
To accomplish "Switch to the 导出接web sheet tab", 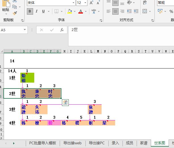I will point(72,143).
